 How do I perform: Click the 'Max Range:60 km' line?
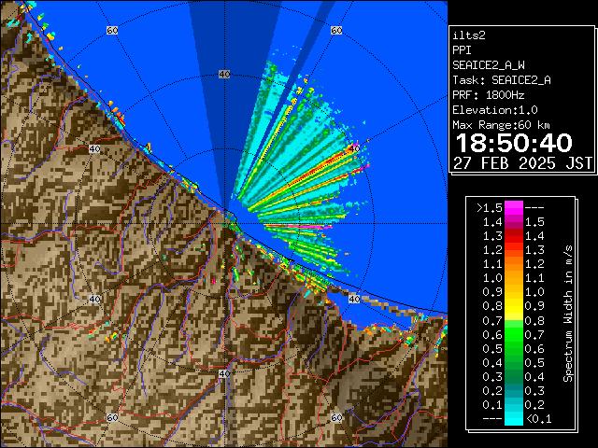click(501, 125)
